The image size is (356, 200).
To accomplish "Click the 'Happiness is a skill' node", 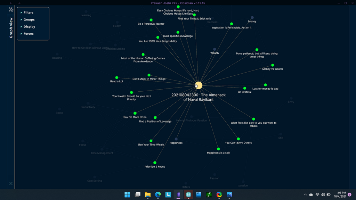I will 218,149.
